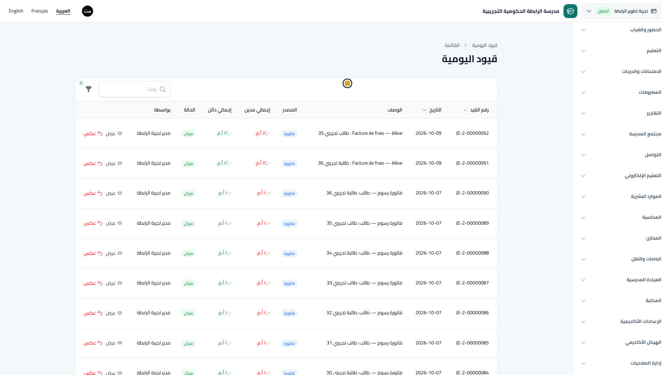667x375 pixels.
Task: Select العربية language link
Action: pos(63,11)
